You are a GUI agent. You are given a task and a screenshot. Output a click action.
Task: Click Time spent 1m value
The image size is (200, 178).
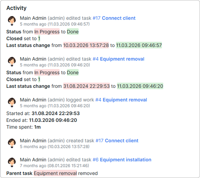[x=37, y=127]
